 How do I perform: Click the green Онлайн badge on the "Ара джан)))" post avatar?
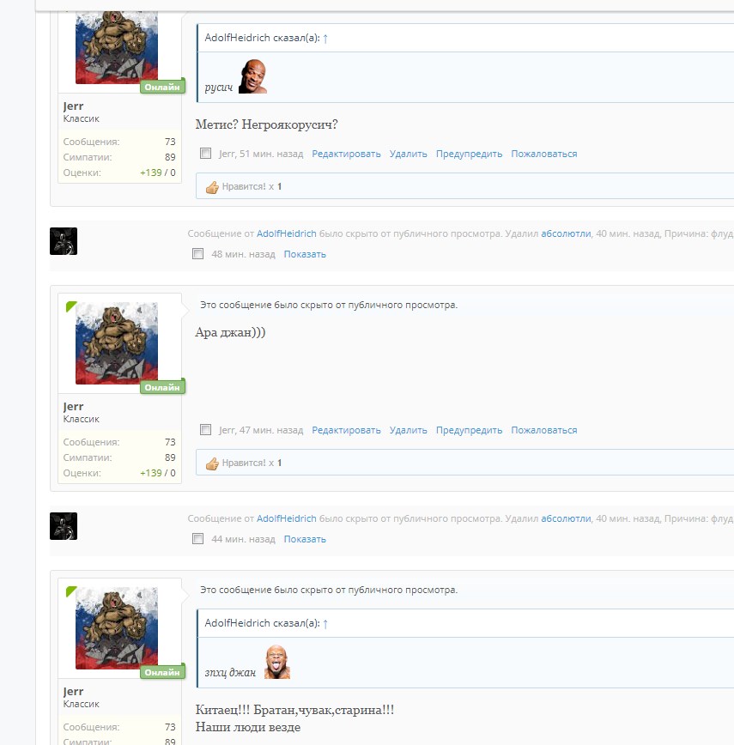(162, 387)
